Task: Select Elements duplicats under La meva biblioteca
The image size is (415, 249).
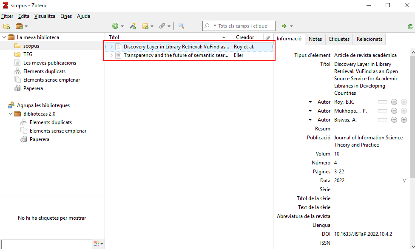Action: point(44,71)
